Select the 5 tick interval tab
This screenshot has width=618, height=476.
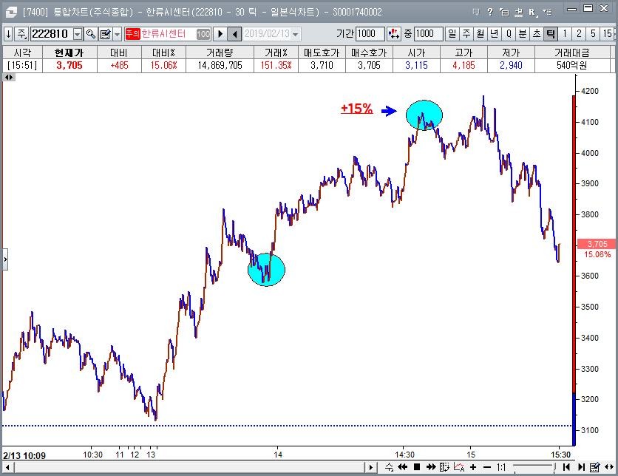pos(592,34)
